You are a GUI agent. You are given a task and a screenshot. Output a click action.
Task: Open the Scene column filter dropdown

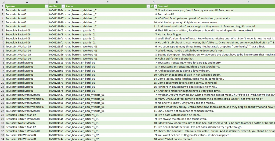[x=148, y=6]
